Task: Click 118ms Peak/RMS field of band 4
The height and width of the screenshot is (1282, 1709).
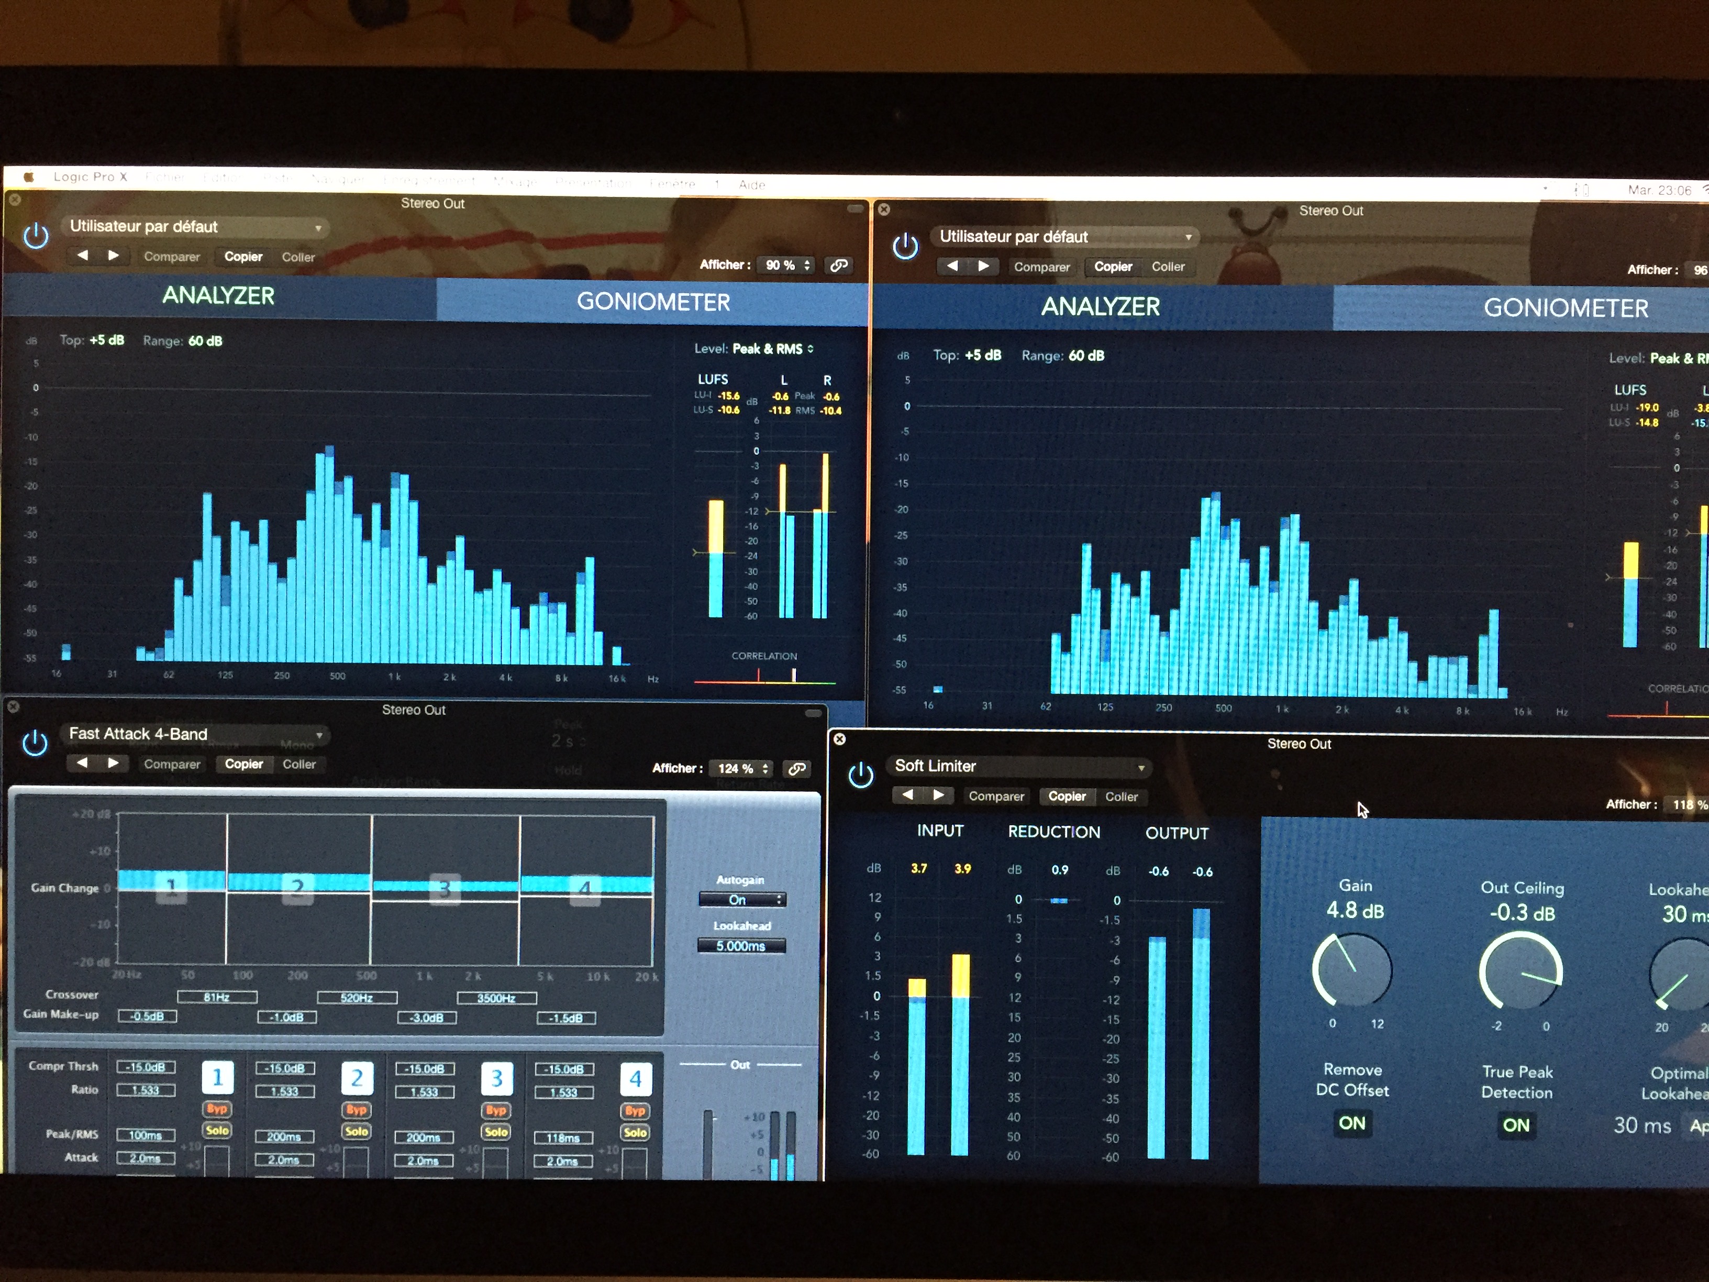Action: pos(563,1139)
